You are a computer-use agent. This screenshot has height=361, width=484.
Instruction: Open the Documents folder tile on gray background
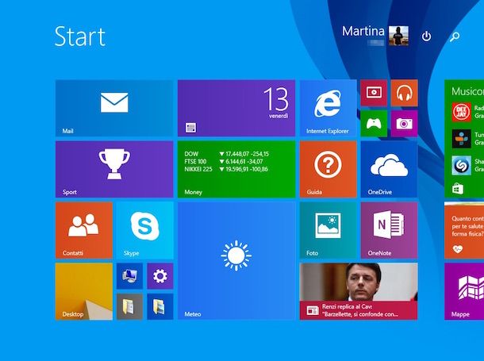point(129,306)
